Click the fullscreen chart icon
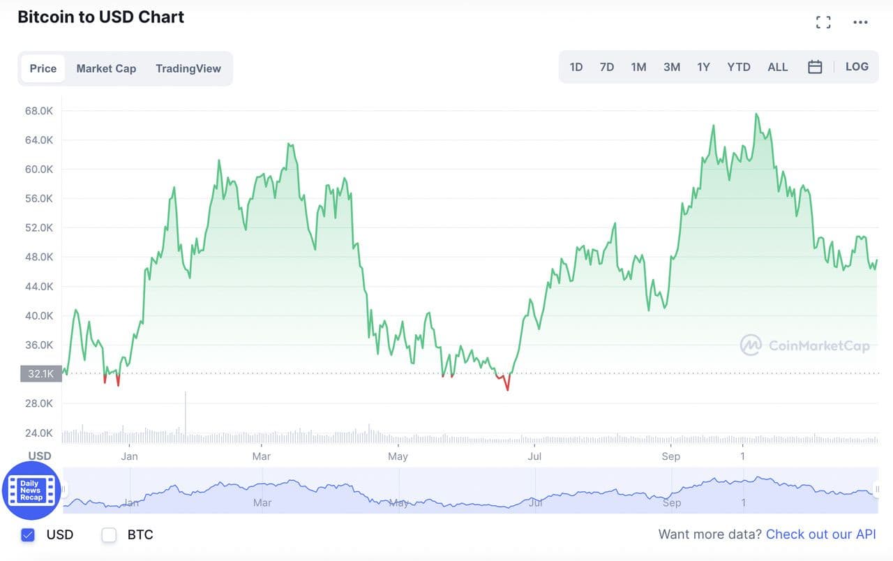This screenshot has height=561, width=893. click(x=823, y=22)
